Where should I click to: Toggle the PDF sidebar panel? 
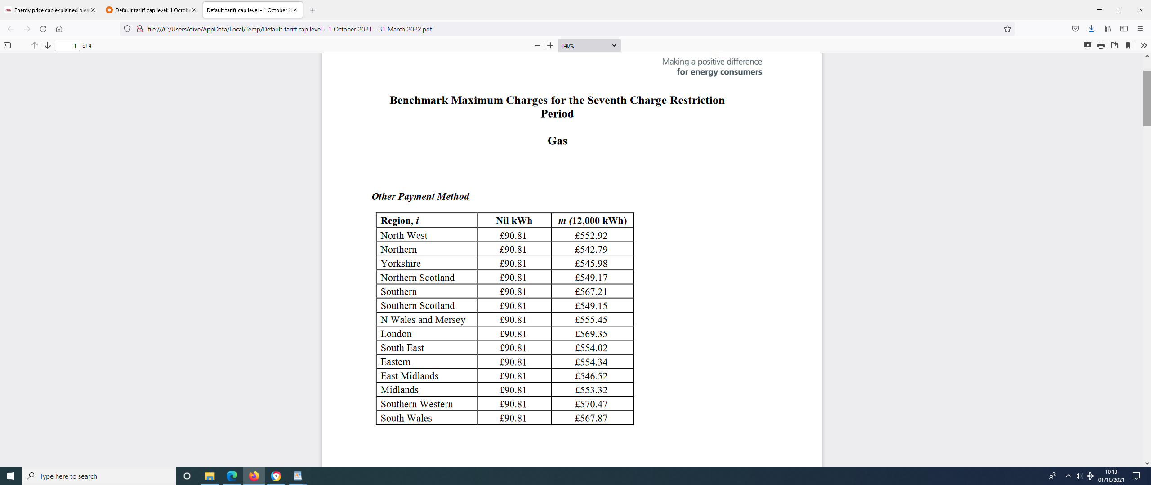coord(7,45)
